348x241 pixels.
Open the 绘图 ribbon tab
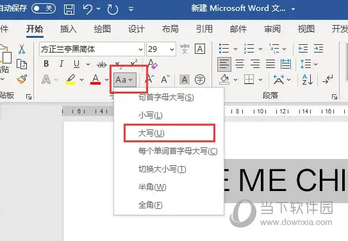(103, 29)
